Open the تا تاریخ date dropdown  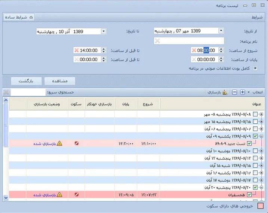pyautogui.click(x=104, y=31)
